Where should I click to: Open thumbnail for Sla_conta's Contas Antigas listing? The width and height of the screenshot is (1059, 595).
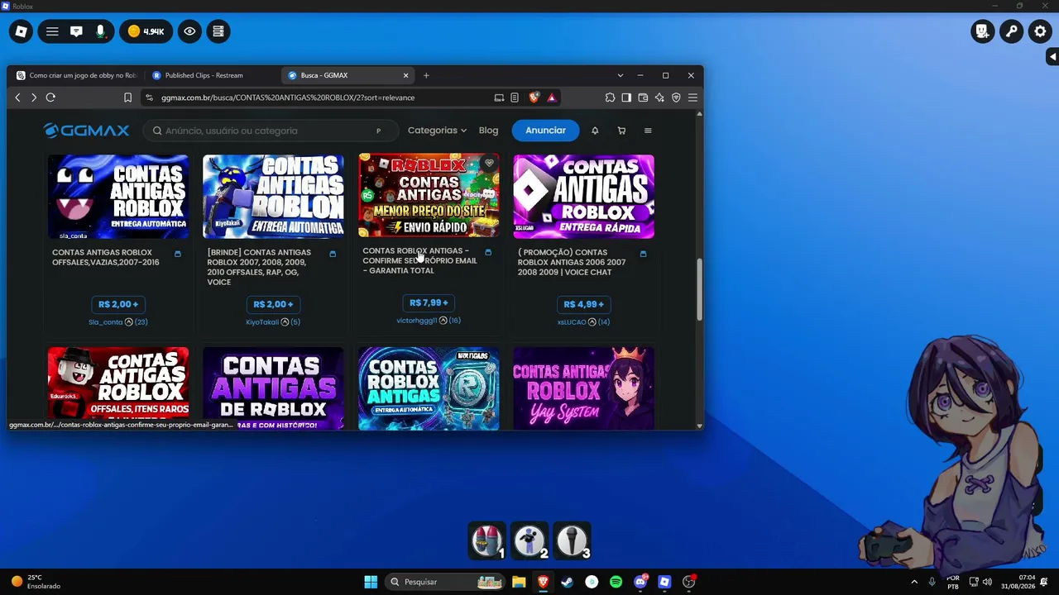(118, 197)
